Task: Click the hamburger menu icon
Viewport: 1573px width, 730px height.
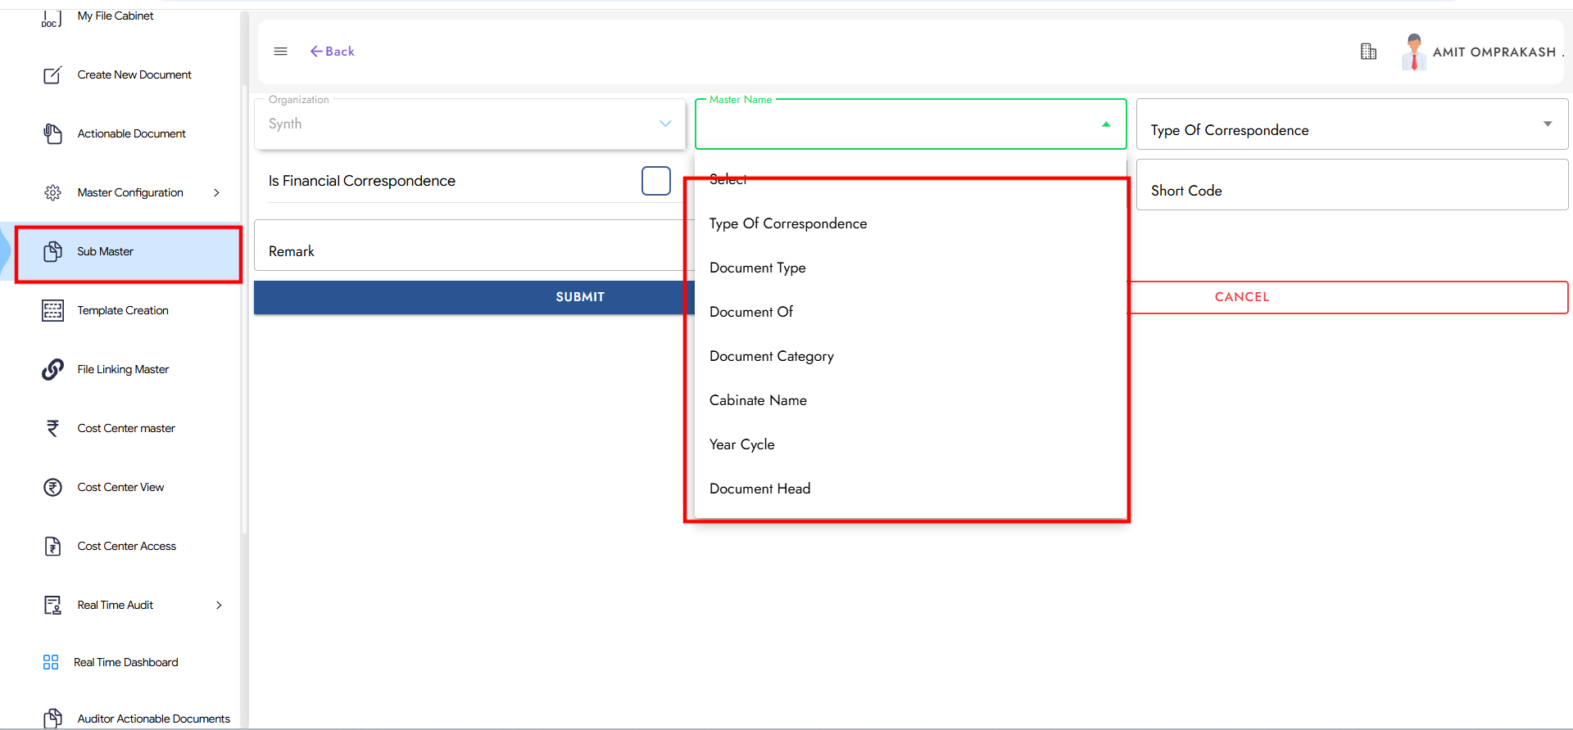Action: click(280, 52)
